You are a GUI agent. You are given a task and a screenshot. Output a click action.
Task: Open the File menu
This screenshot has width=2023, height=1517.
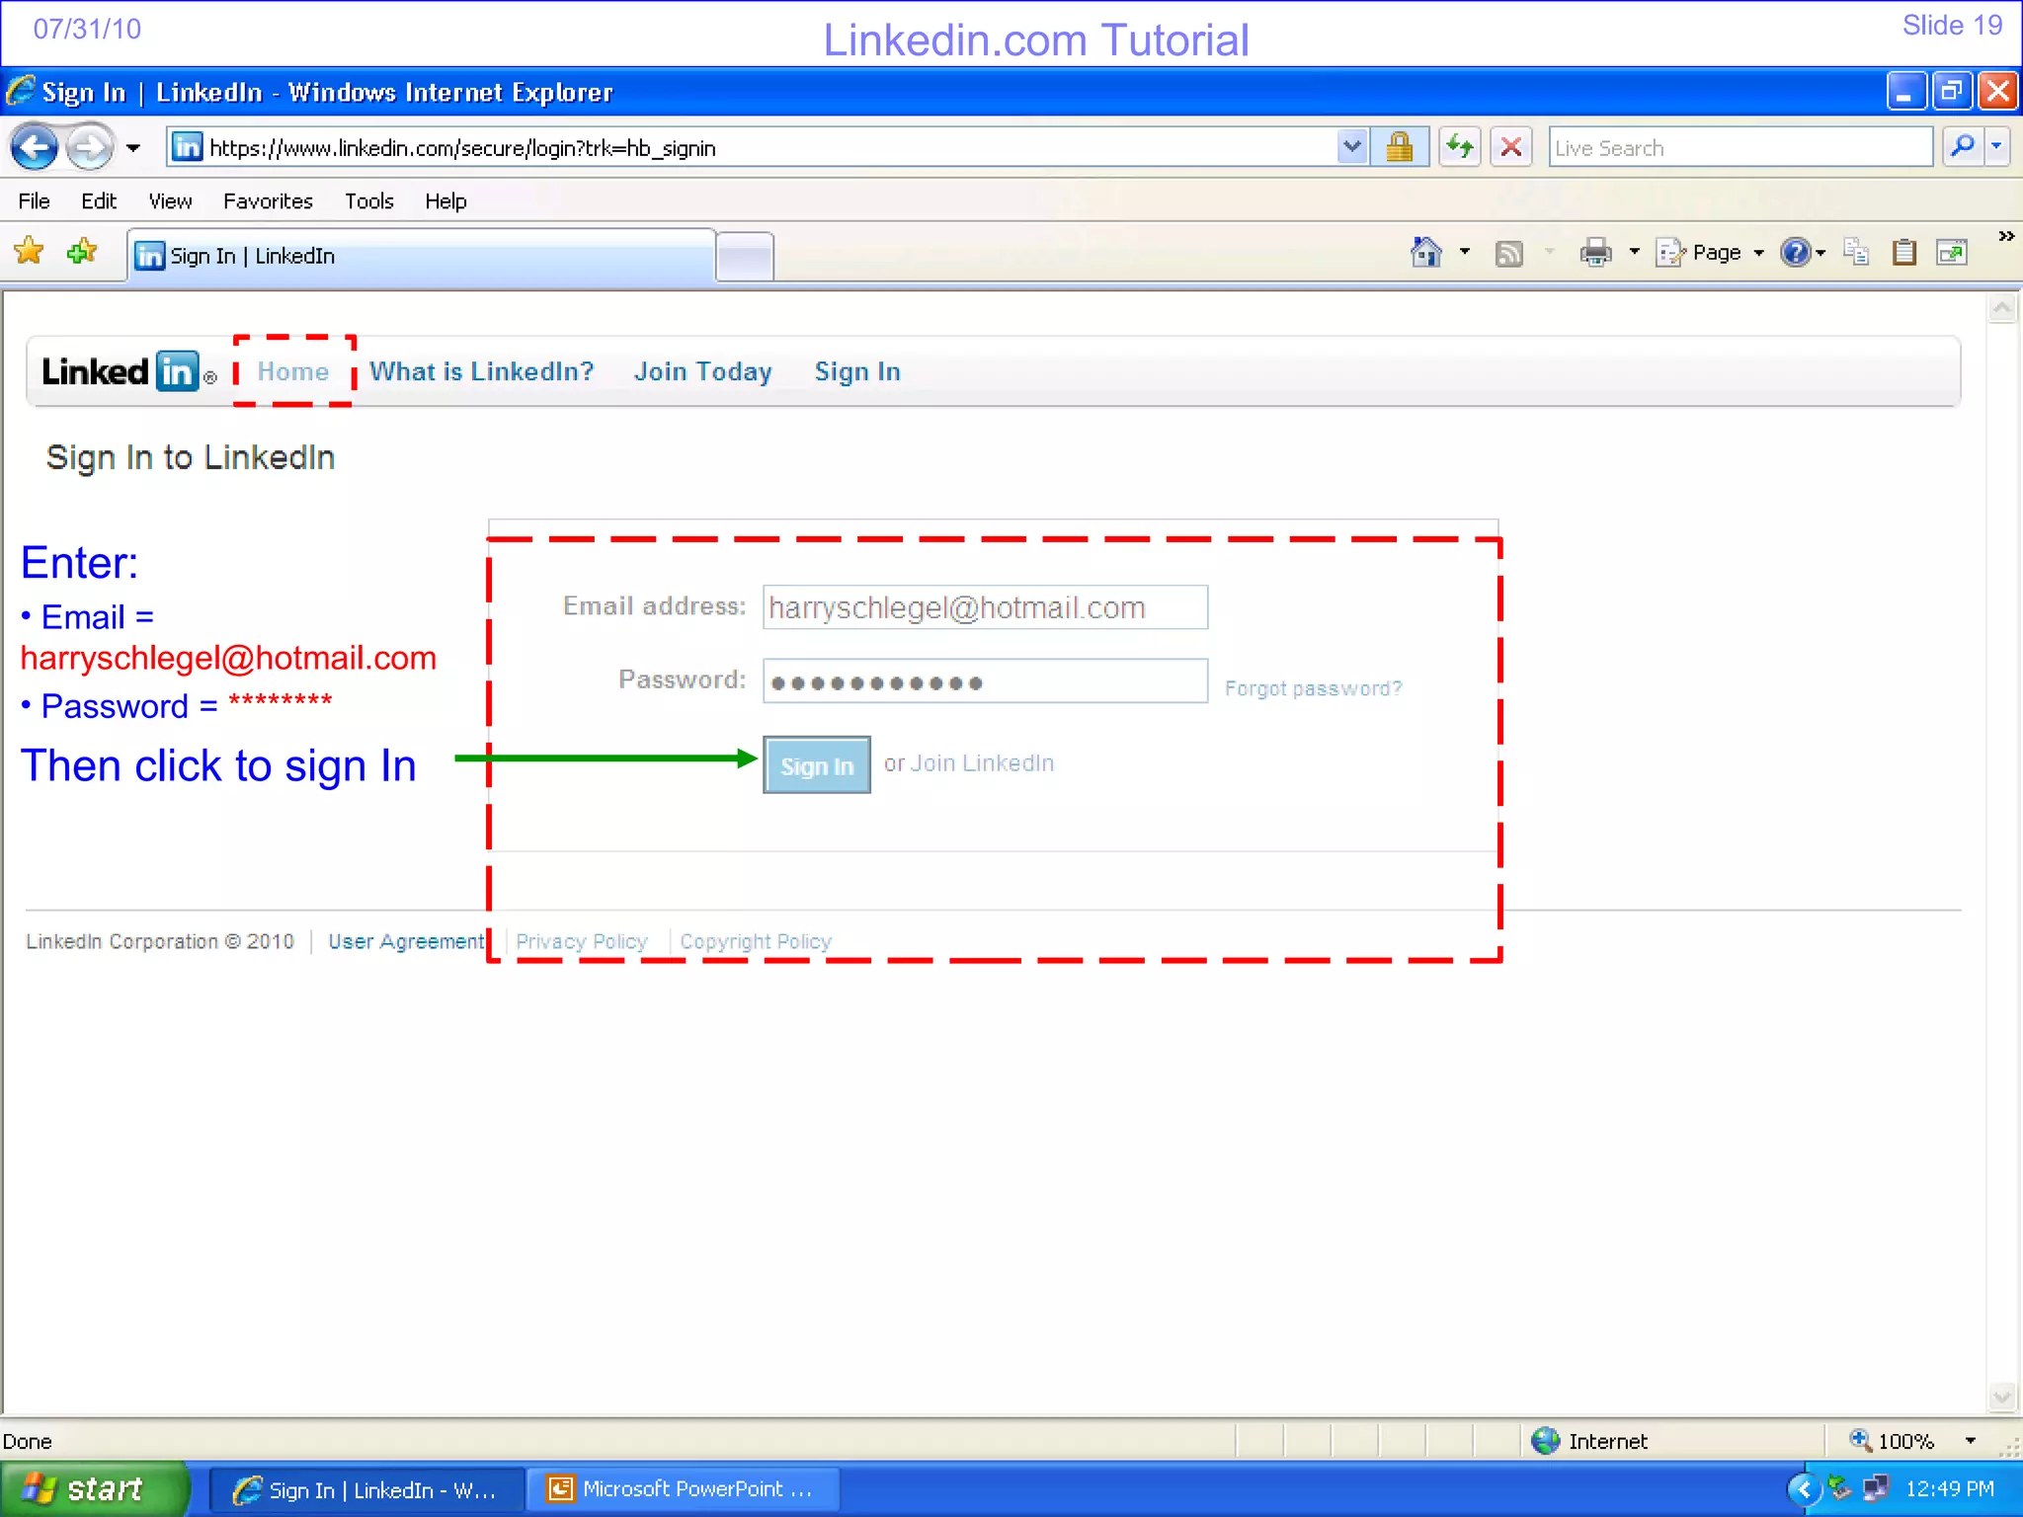coord(34,201)
